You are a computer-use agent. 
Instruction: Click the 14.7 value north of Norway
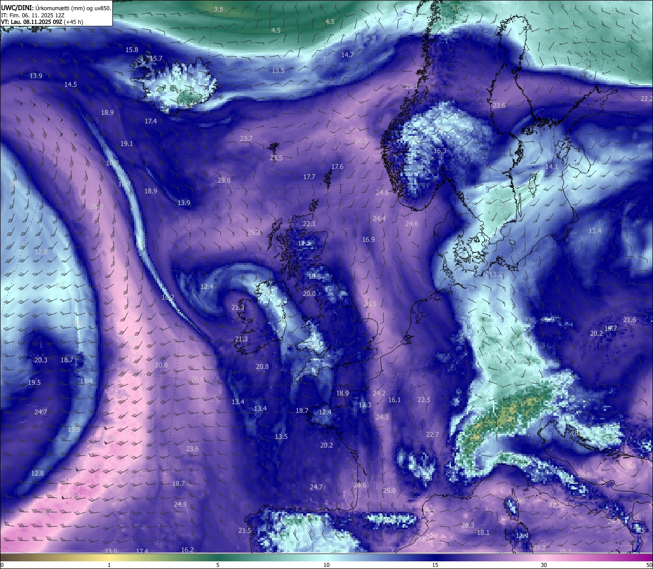347,55
